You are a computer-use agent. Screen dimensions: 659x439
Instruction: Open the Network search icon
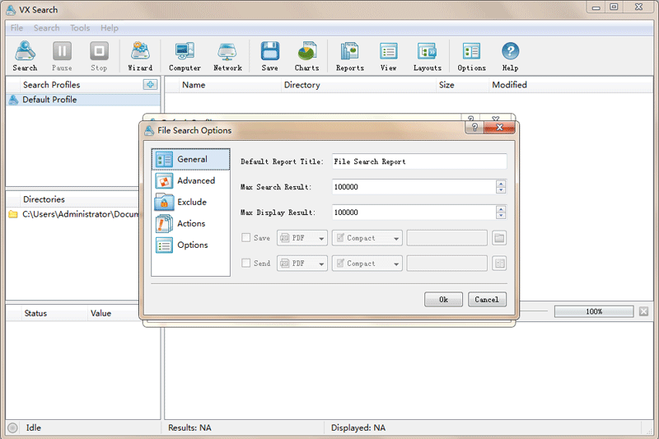(227, 56)
